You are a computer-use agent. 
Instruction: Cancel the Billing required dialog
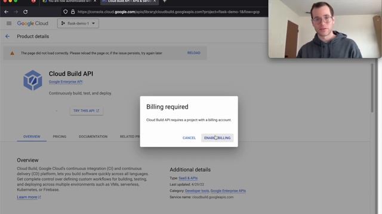[189, 138]
